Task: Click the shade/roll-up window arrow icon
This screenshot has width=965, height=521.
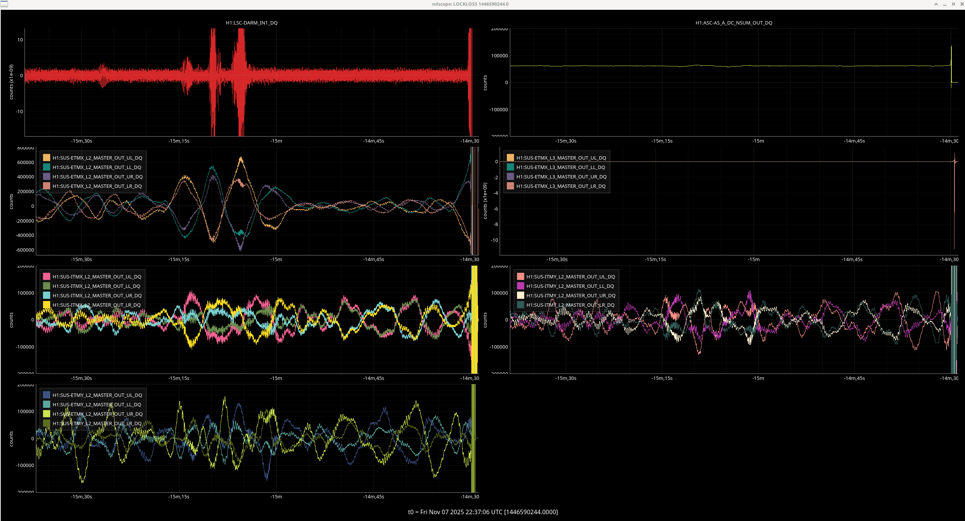Action: pyautogui.click(x=936, y=4)
